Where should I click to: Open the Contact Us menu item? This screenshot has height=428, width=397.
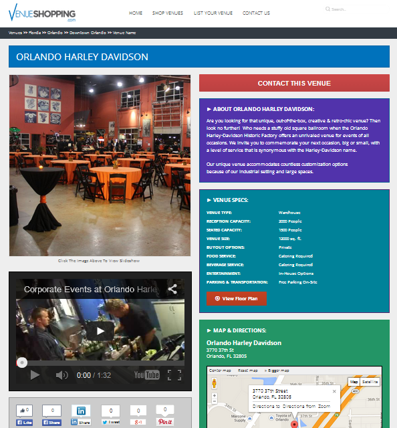(x=256, y=13)
